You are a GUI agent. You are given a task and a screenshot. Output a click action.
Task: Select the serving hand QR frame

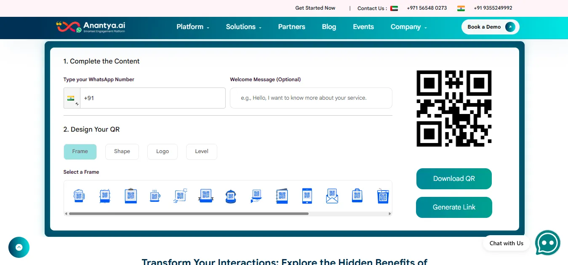pyautogui.click(x=256, y=196)
